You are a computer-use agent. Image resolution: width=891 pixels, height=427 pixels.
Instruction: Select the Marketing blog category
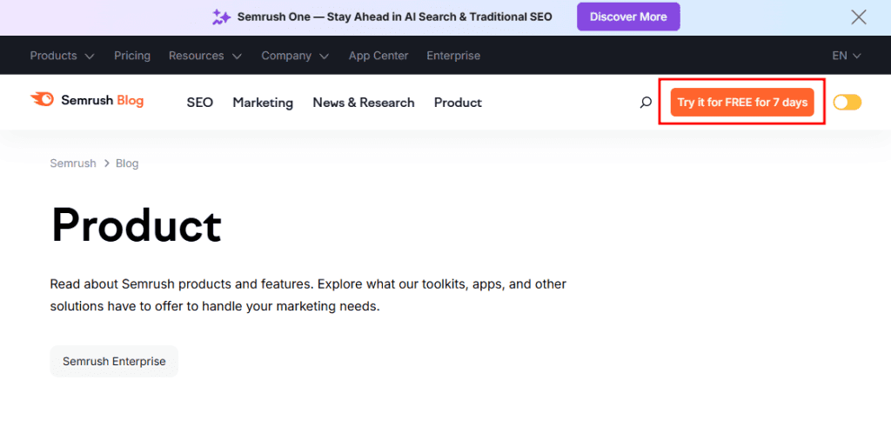click(x=263, y=103)
